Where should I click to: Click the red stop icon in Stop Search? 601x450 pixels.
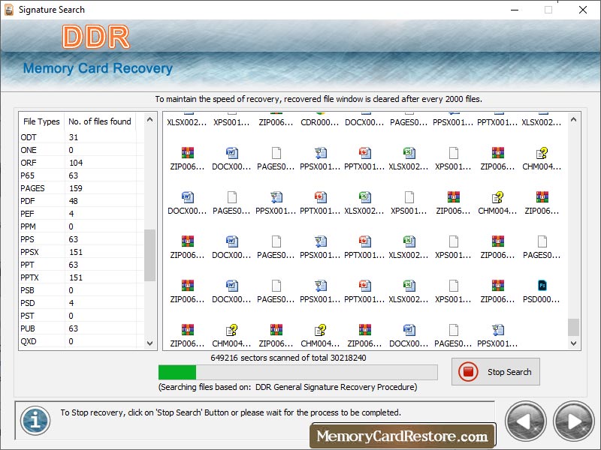coord(468,371)
